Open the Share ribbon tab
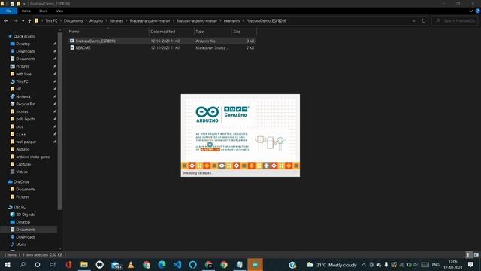Viewport: 481px width, 271px height. pyautogui.click(x=44, y=11)
